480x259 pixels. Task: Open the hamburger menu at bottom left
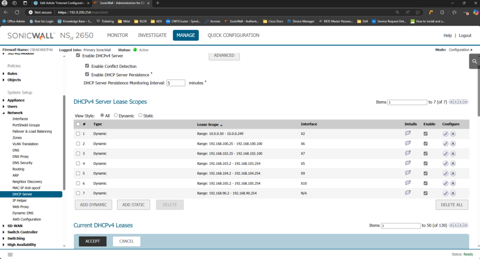(10, 254)
